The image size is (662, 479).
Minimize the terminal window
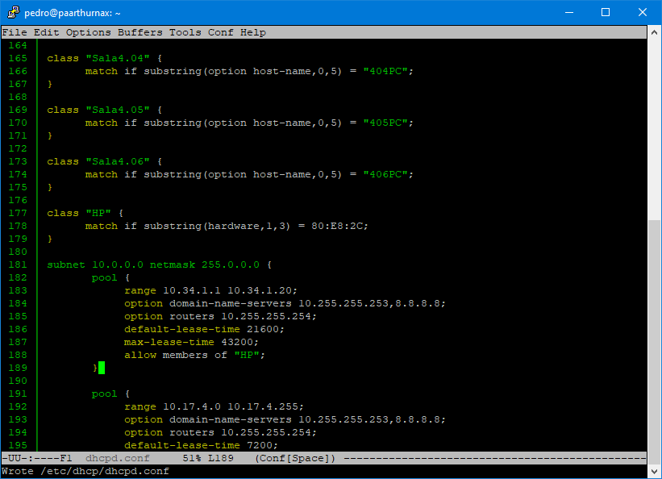570,12
